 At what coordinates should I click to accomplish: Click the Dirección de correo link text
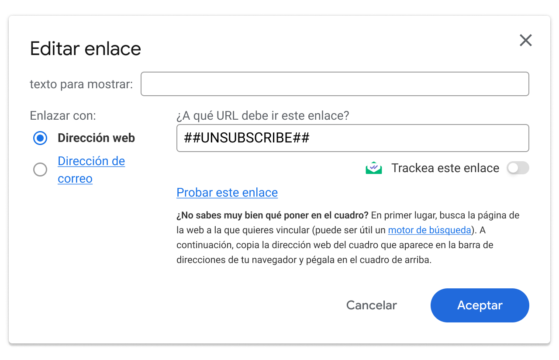pyautogui.click(x=91, y=162)
